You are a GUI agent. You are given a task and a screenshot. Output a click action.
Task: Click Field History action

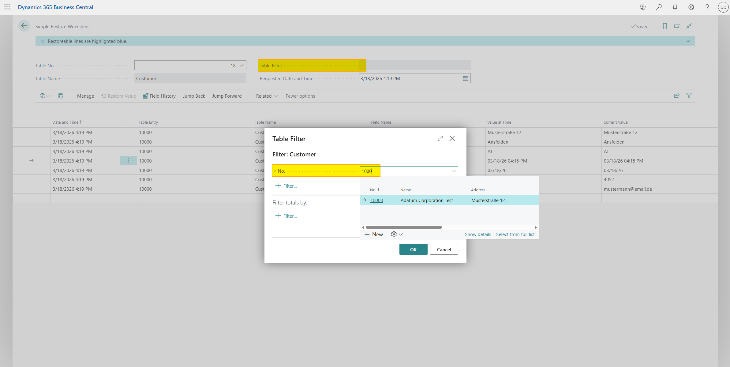tap(159, 96)
